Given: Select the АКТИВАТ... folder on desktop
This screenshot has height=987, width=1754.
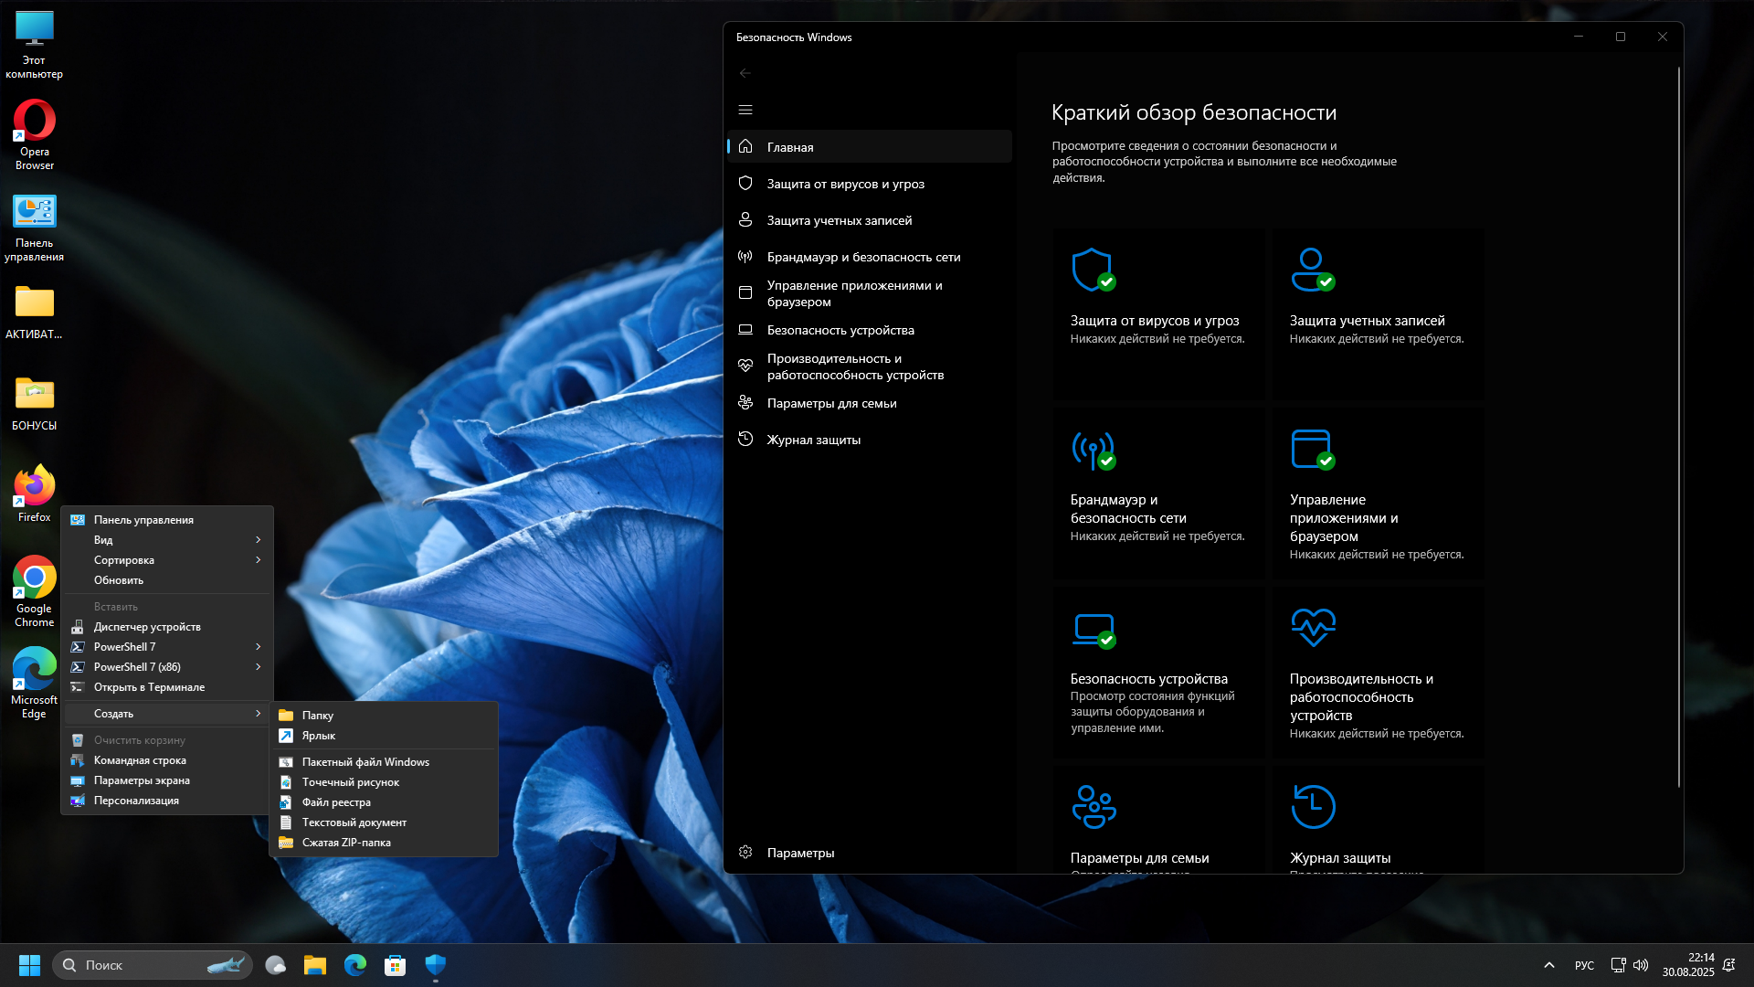Looking at the screenshot, I should coord(35,311).
